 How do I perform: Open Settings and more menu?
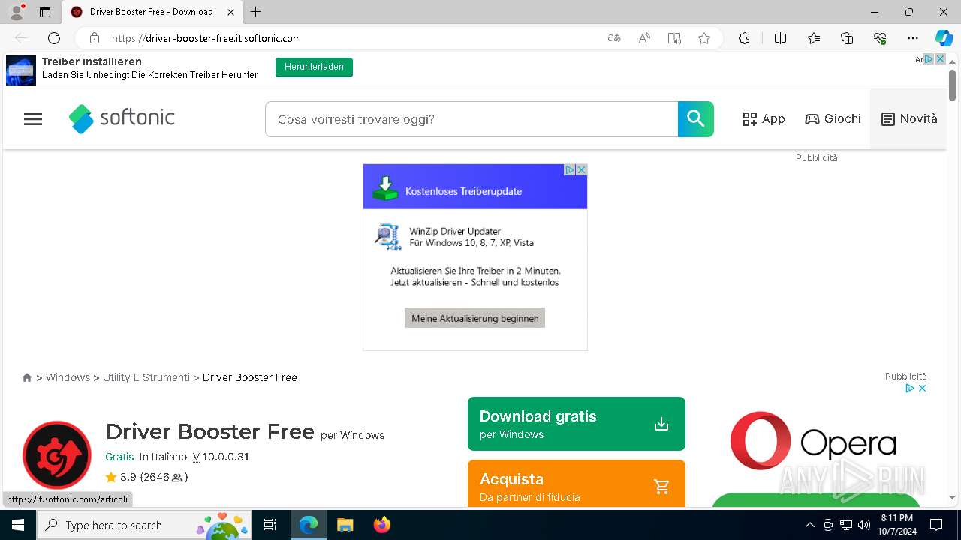click(913, 38)
